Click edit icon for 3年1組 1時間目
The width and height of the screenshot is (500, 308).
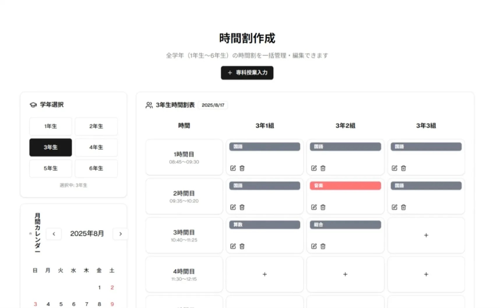pos(233,168)
